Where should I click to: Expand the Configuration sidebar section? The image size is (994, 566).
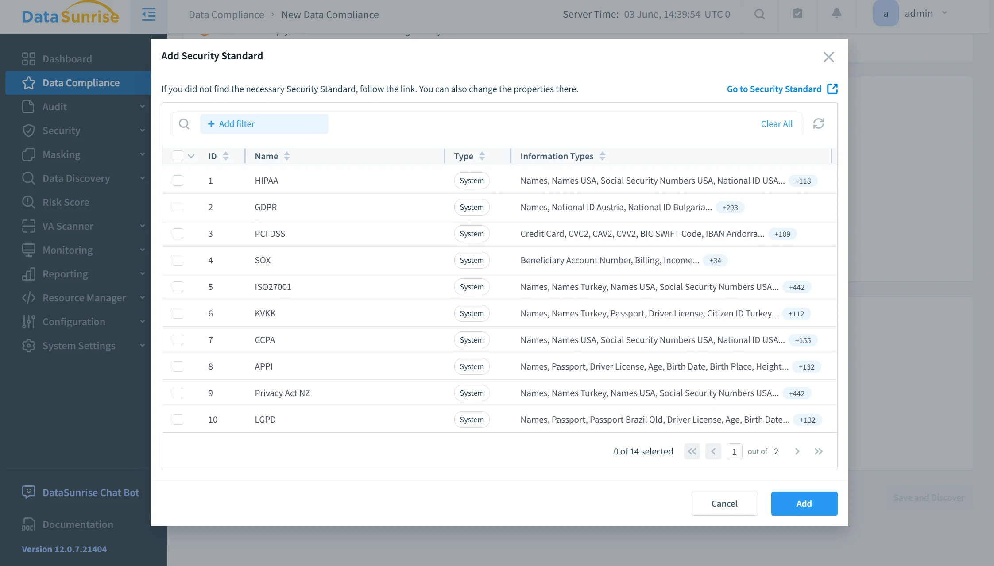coord(142,322)
